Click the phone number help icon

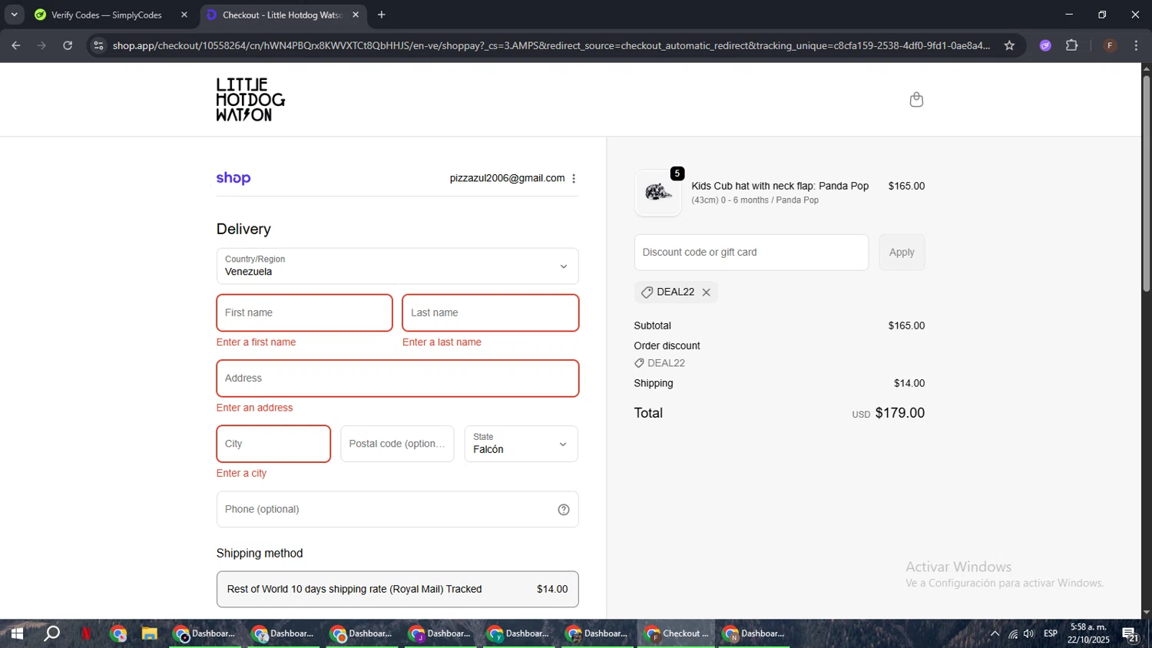pyautogui.click(x=564, y=510)
